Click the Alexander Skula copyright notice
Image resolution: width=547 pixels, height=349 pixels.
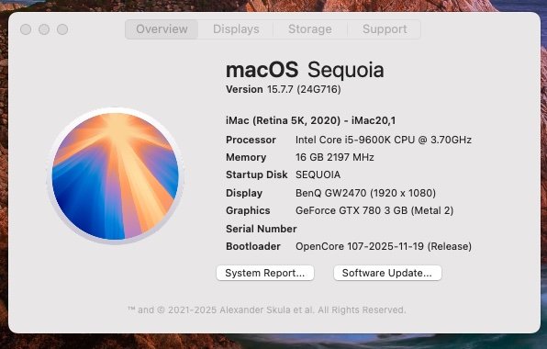coord(266,310)
